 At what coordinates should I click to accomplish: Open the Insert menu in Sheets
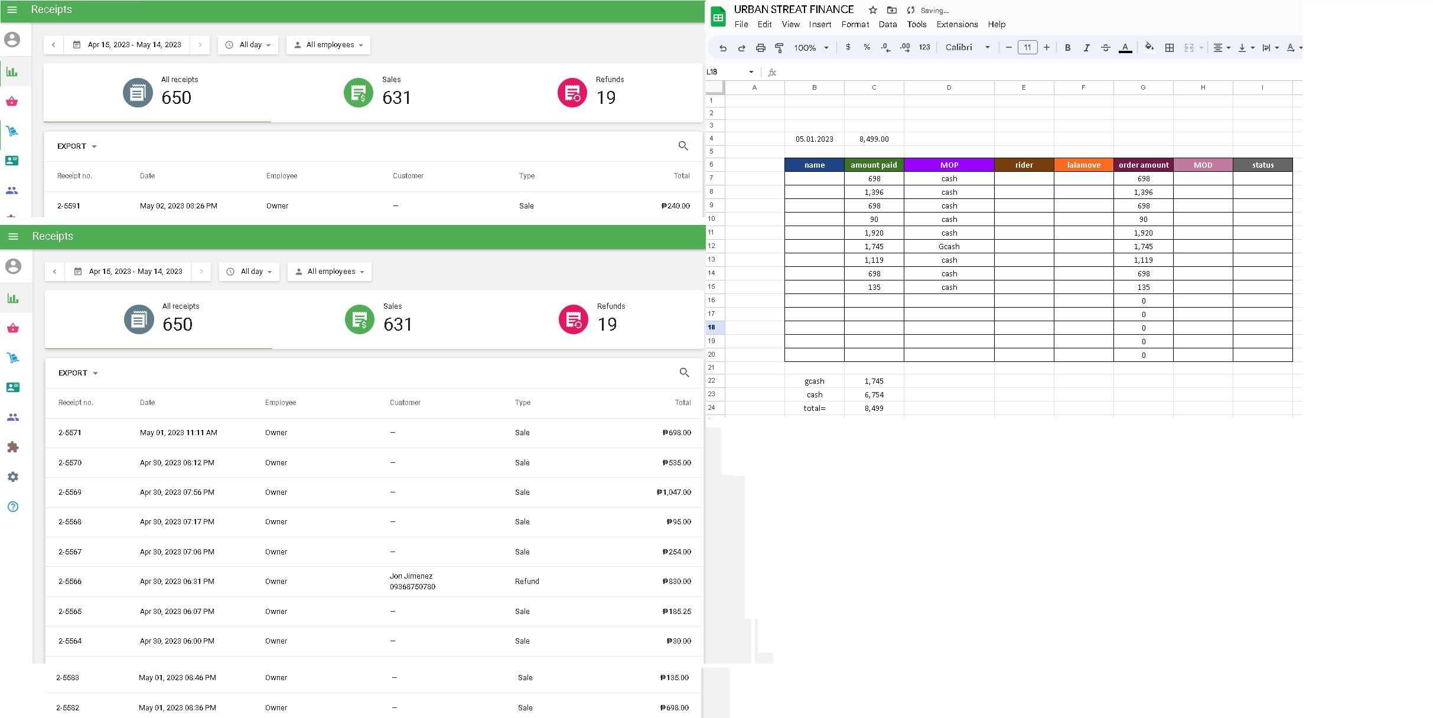pyautogui.click(x=820, y=24)
